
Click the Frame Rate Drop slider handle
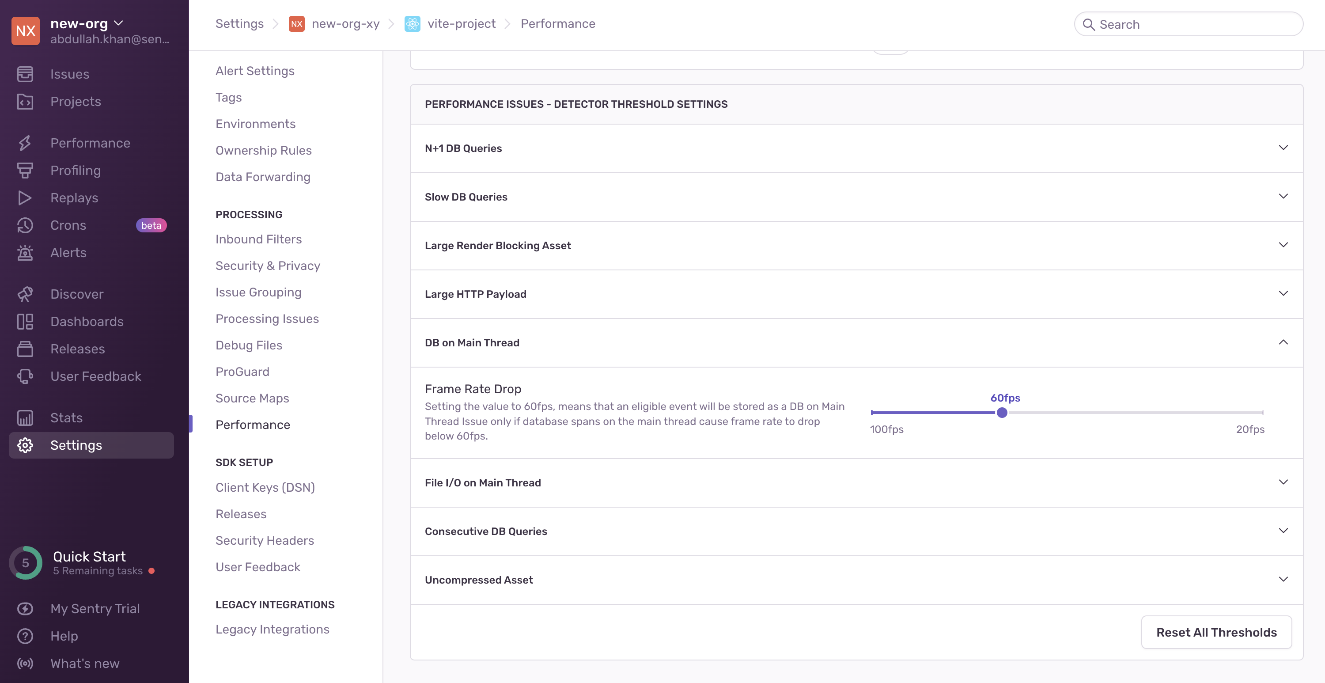(1001, 413)
